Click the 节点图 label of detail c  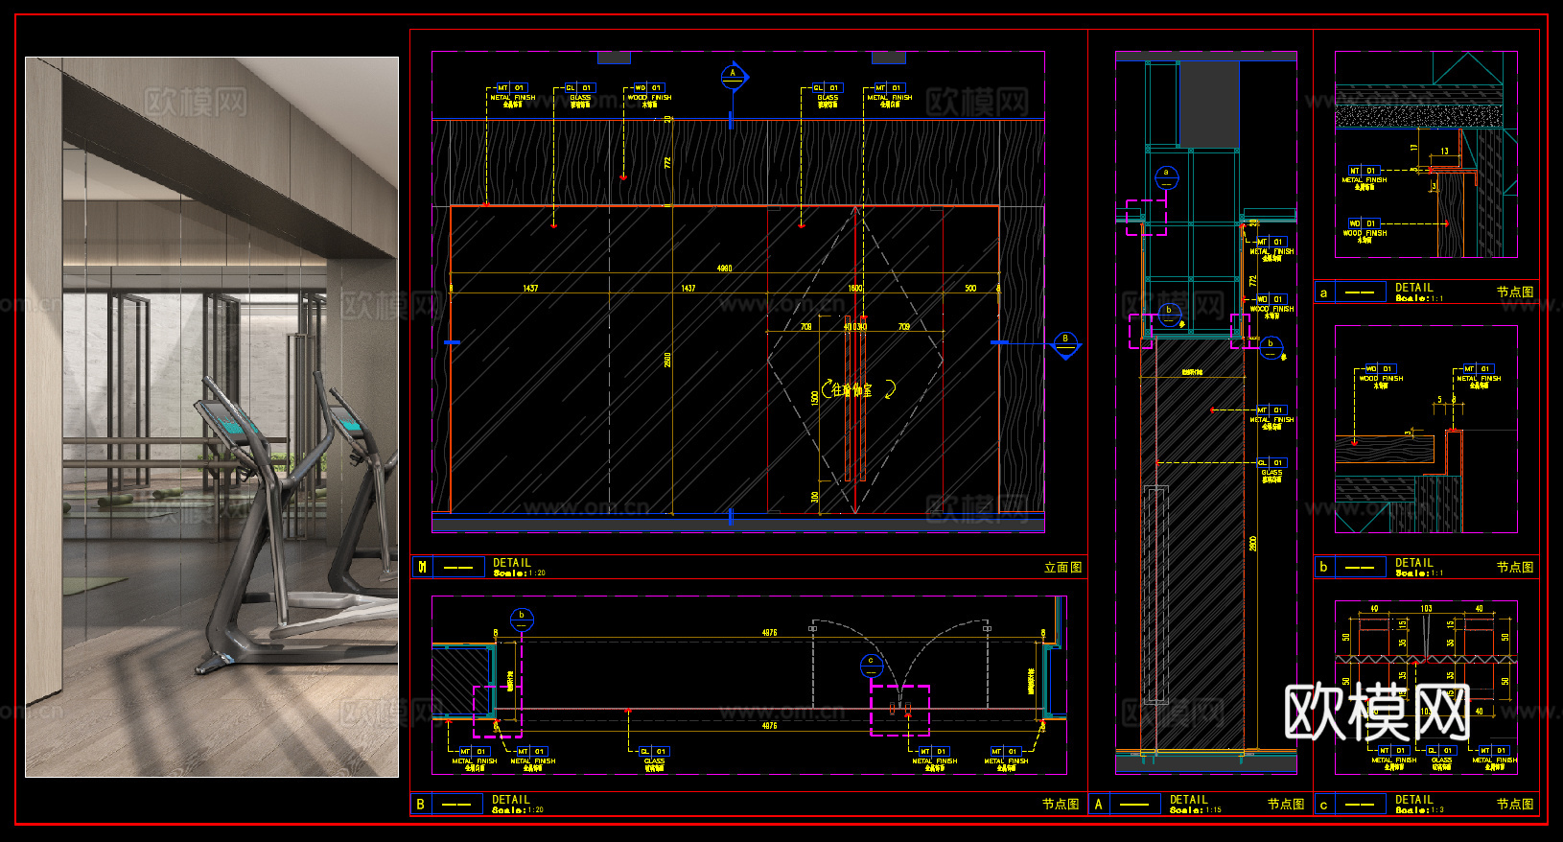coord(1515,804)
